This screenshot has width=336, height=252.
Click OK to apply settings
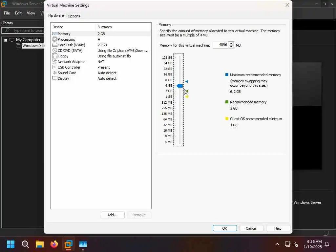coord(224,228)
